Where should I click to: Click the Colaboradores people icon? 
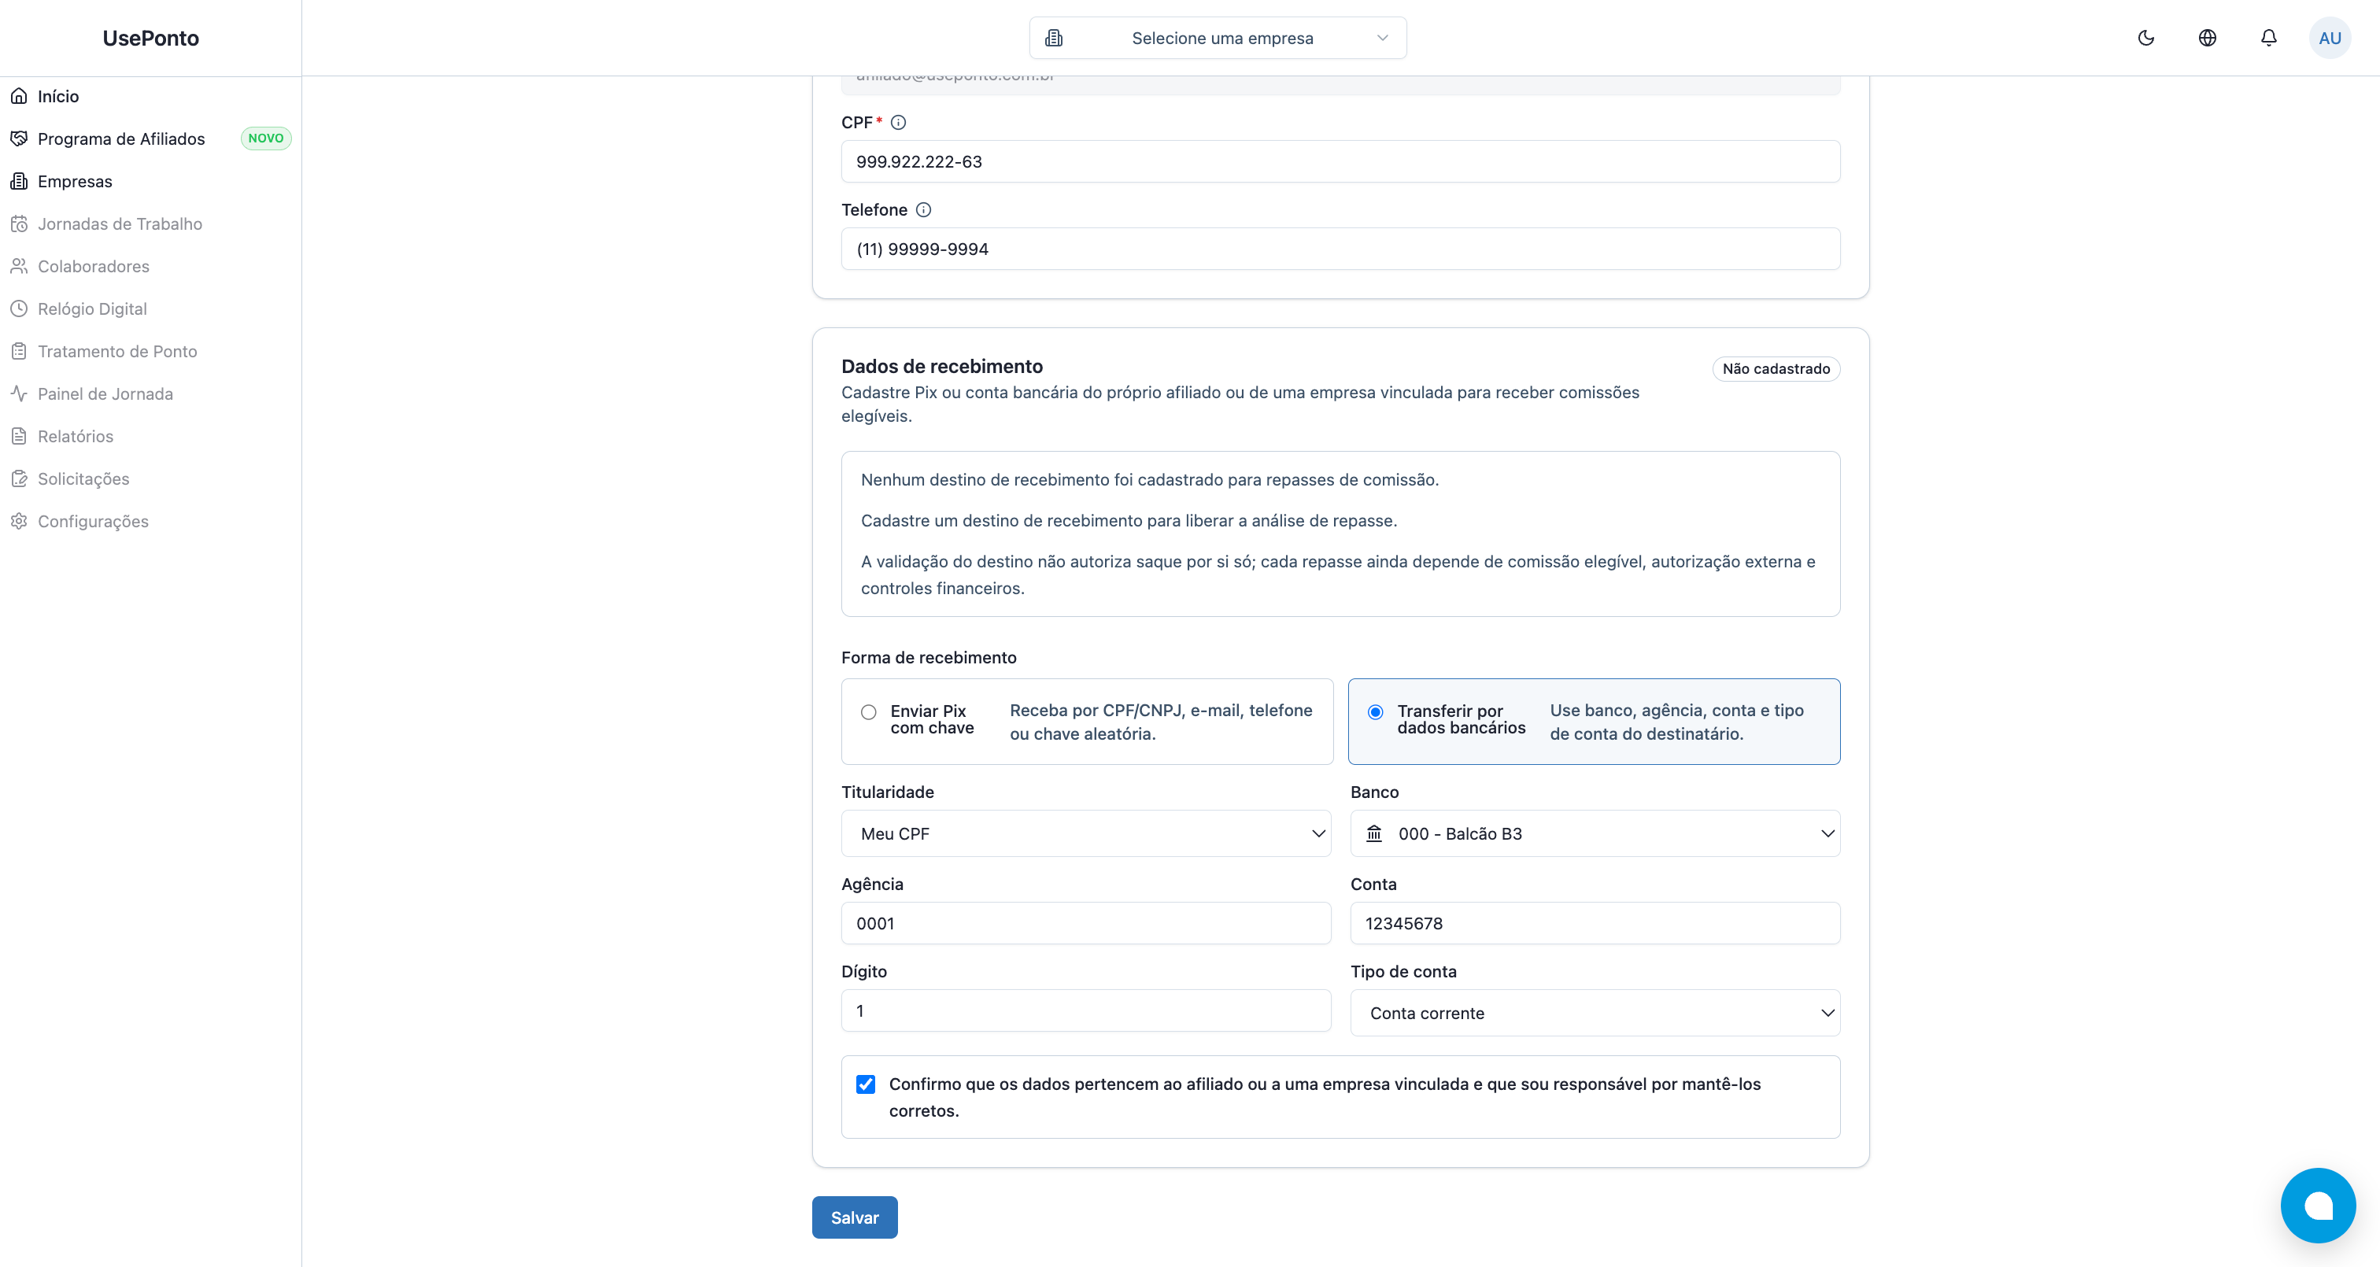click(18, 266)
